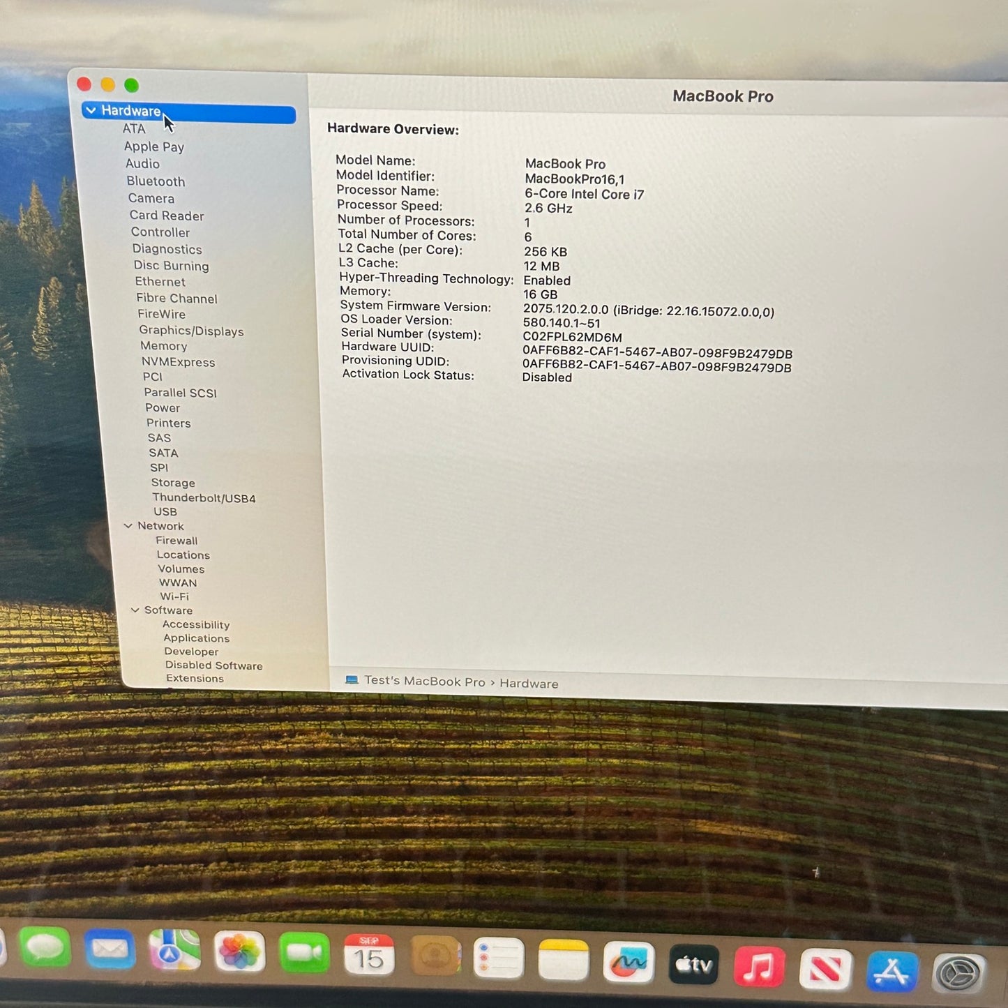Open the Maps dock icon

pos(174,950)
